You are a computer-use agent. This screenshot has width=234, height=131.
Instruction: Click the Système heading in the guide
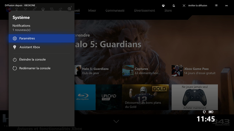pyautogui.click(x=21, y=17)
